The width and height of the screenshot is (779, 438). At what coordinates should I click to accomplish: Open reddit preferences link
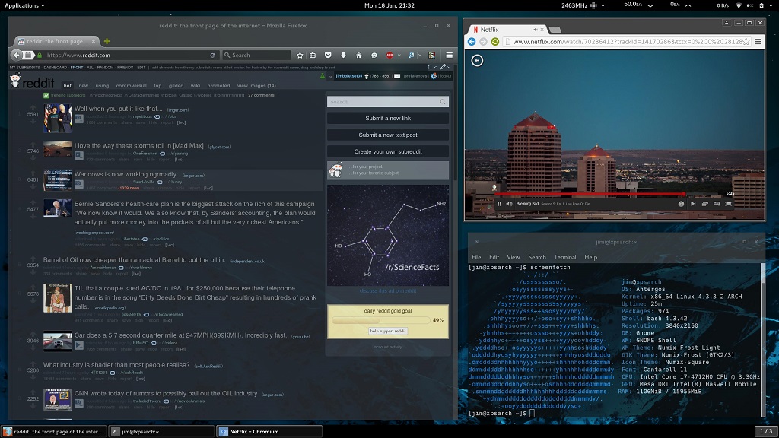click(415, 76)
